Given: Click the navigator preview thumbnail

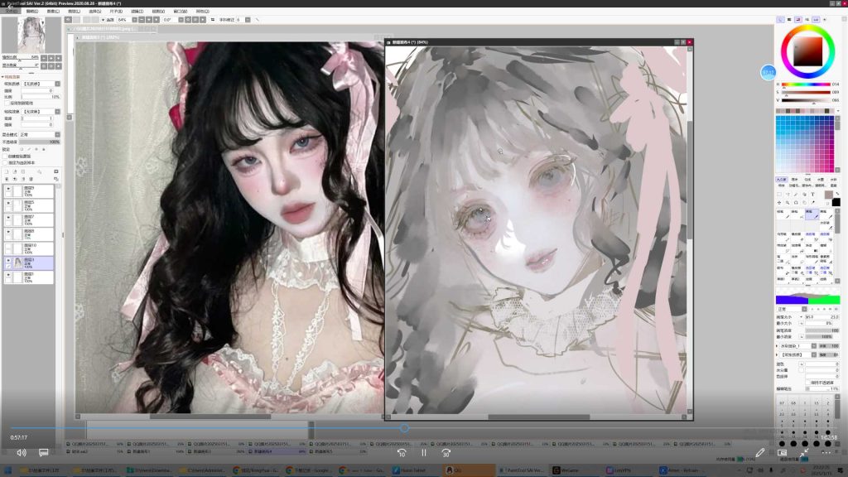Looking at the screenshot, I should tap(31, 34).
